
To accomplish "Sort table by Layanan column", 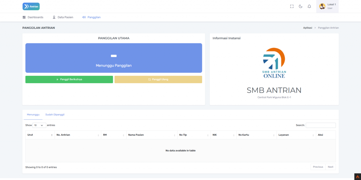I will 295,135.
